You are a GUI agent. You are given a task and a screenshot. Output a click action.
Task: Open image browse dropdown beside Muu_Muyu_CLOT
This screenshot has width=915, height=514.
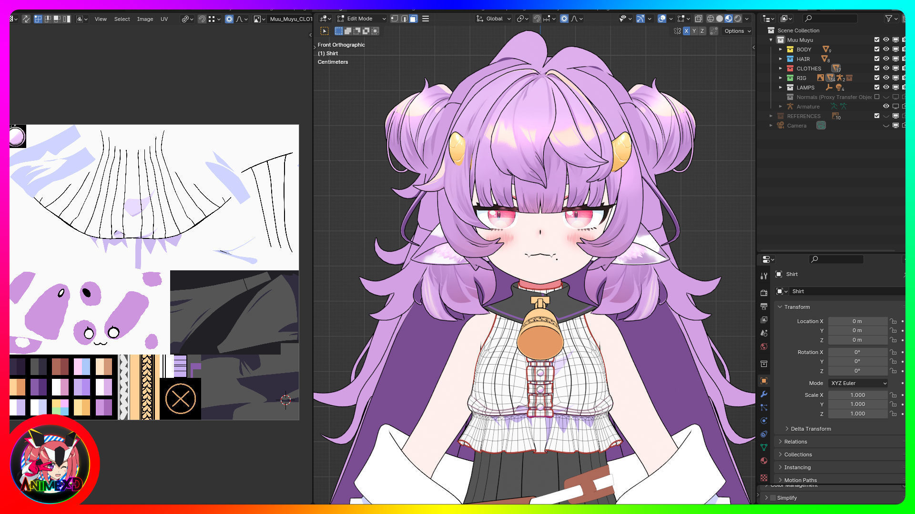click(x=259, y=19)
